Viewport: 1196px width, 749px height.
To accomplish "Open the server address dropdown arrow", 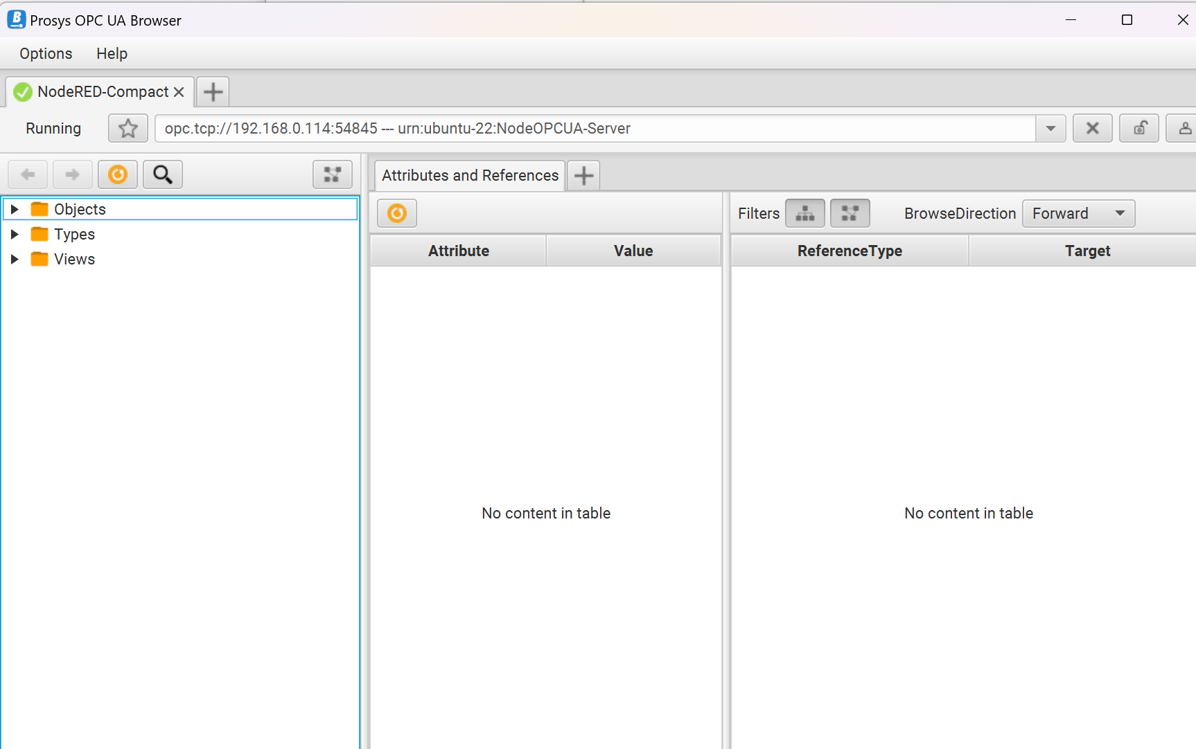I will (1050, 128).
